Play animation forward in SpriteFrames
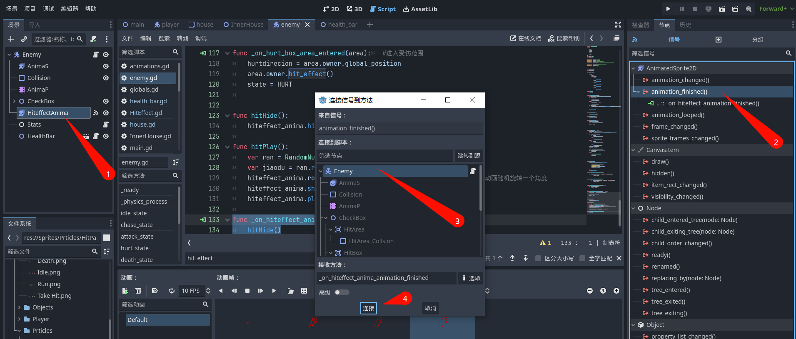Viewport: 796px width, 339px height. click(x=274, y=291)
